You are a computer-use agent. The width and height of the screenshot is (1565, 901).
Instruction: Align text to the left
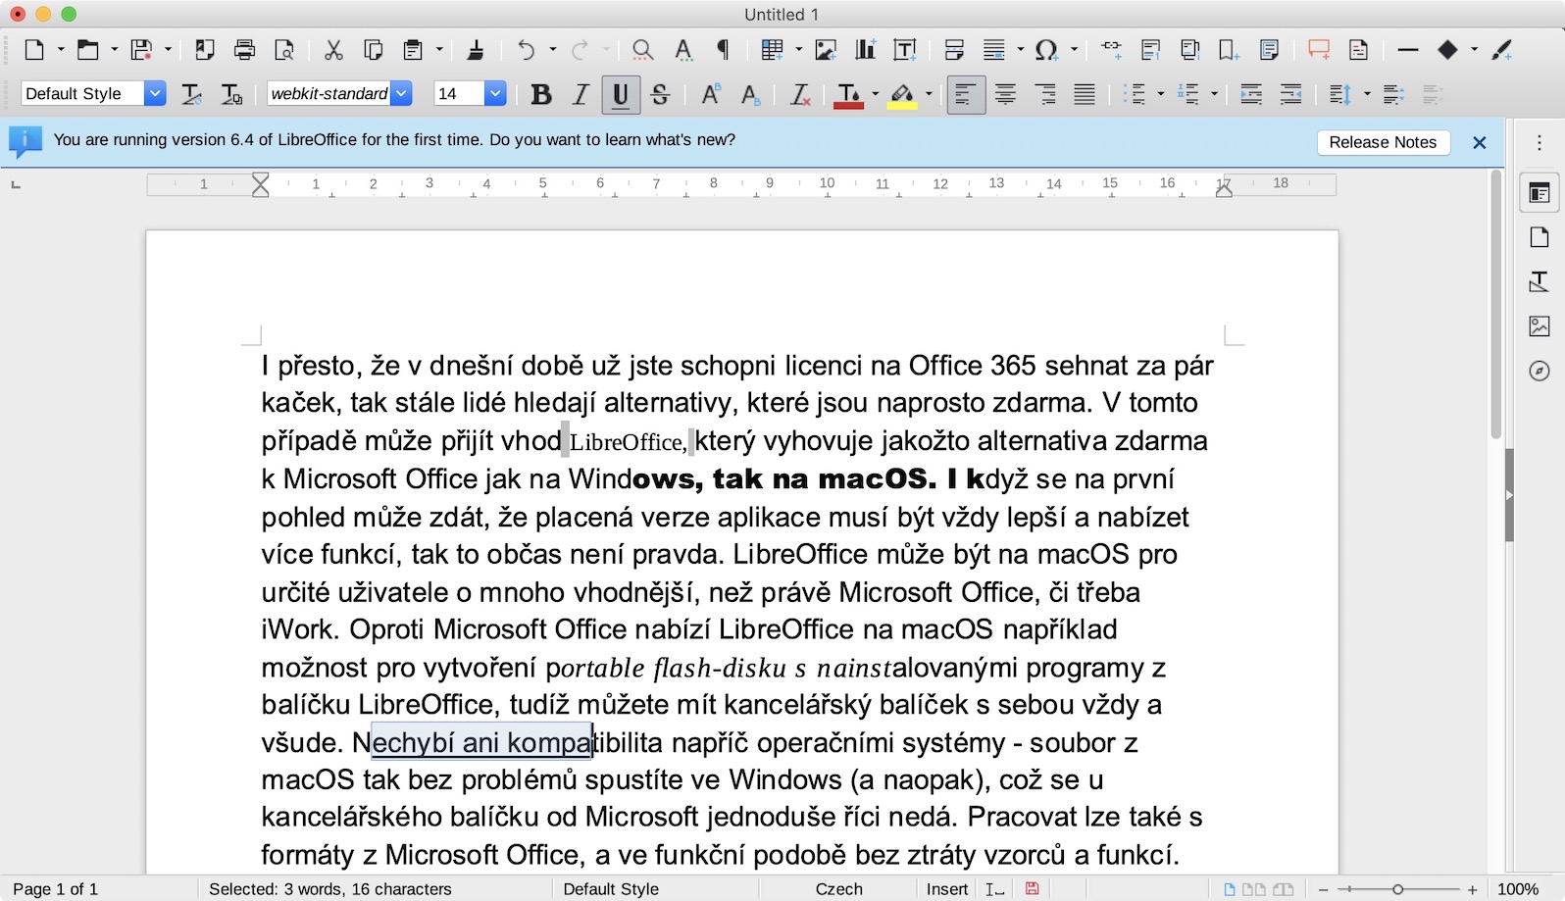[966, 94]
